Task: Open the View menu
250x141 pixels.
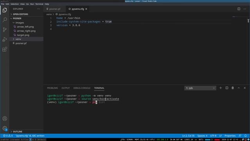Action: 22,4
